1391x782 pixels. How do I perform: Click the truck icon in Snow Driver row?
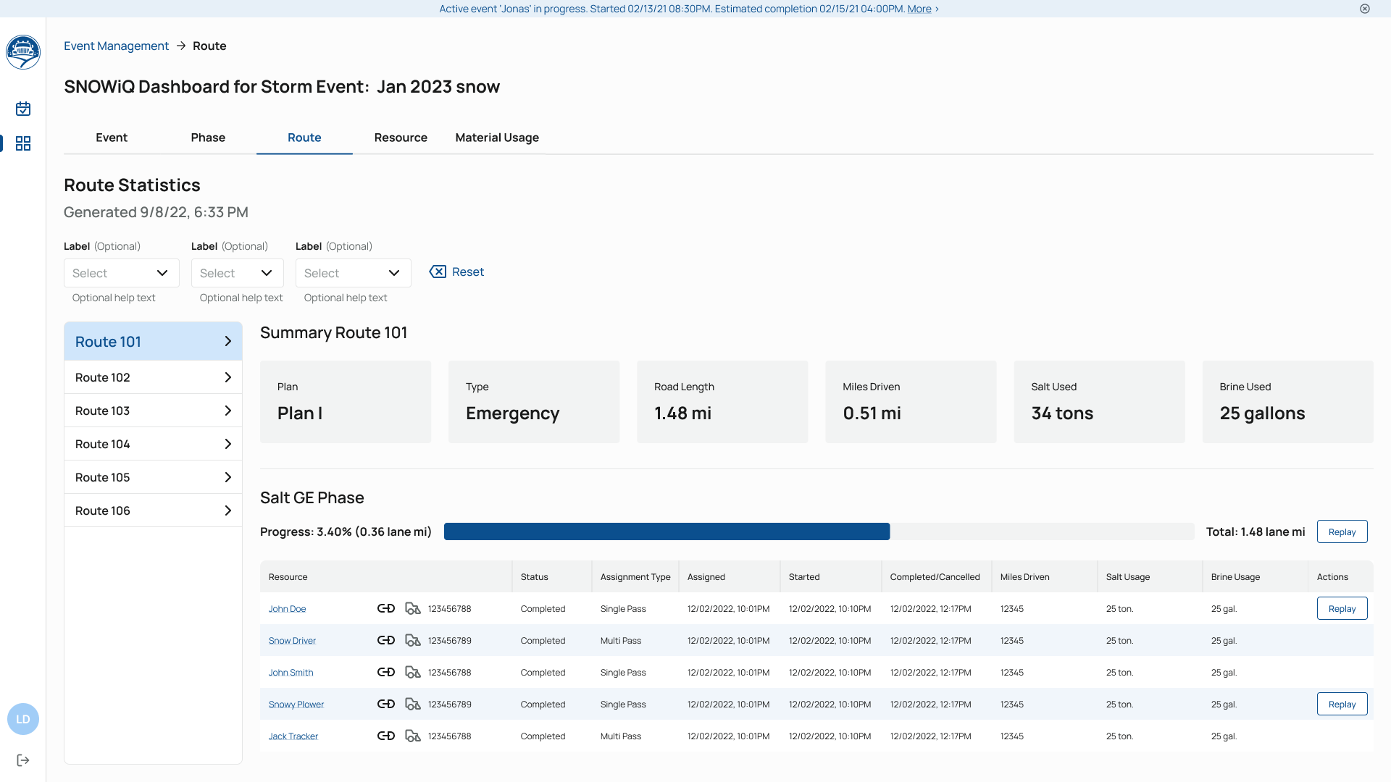[413, 641]
